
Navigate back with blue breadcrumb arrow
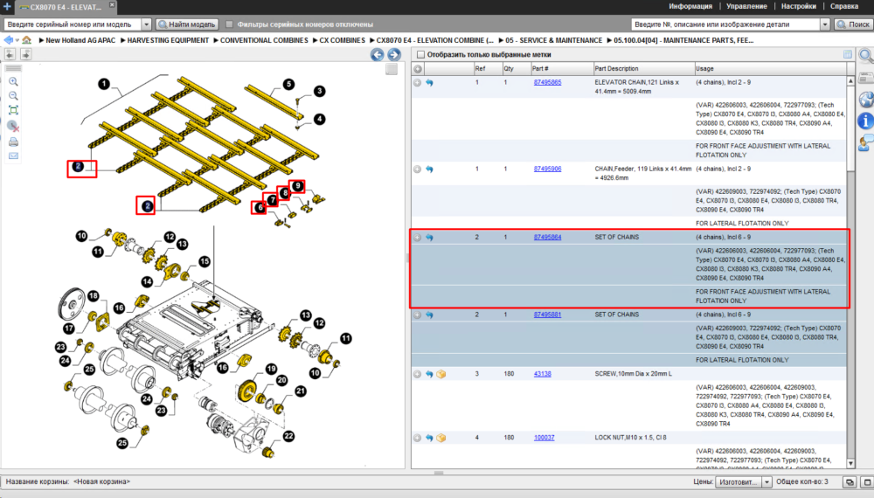(8, 40)
